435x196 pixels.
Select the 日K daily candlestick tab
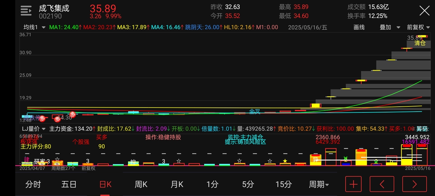pyautogui.click(x=105, y=185)
